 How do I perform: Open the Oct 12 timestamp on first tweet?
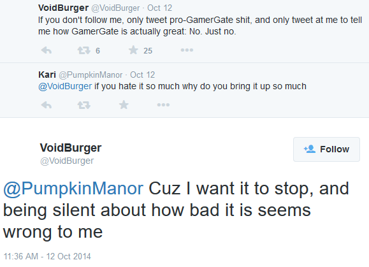point(159,8)
